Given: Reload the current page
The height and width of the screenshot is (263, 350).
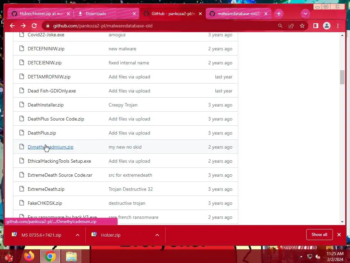Looking at the screenshot, I should [34, 26].
